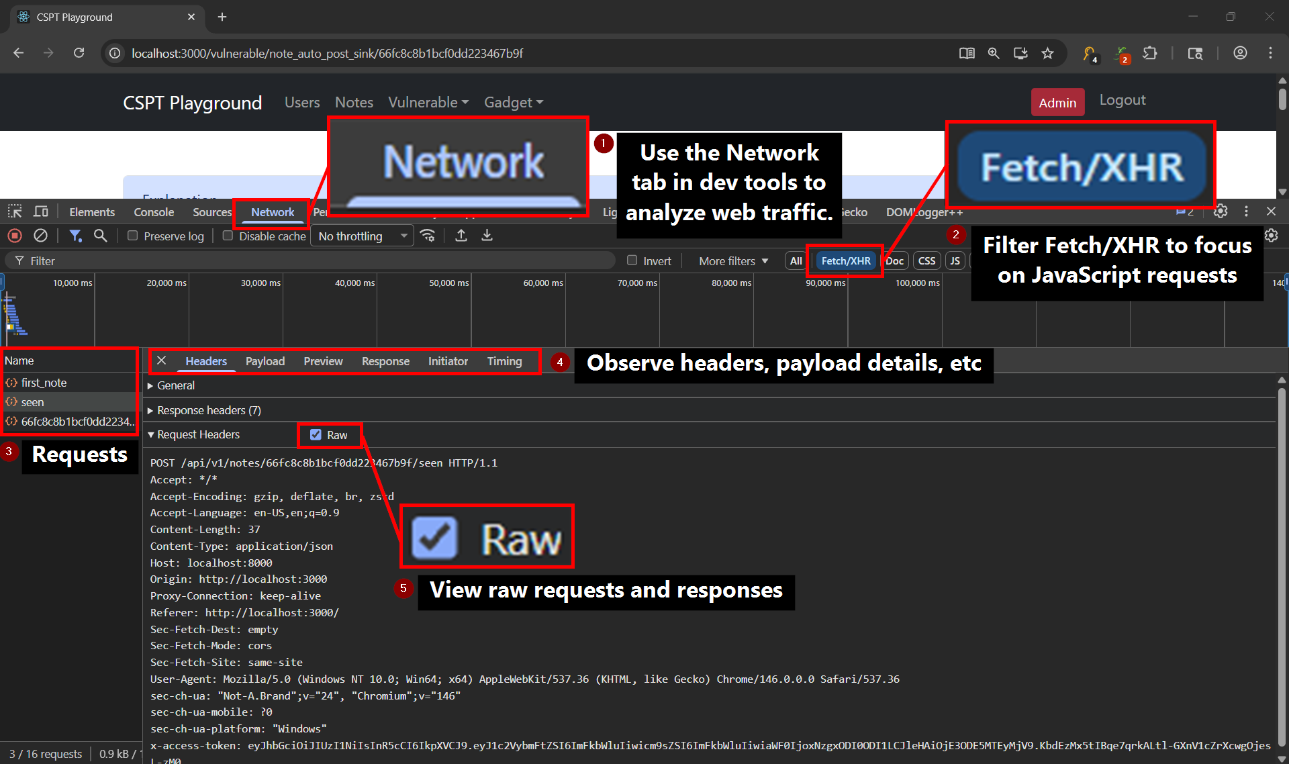This screenshot has height=764, width=1289.
Task: Open DevTools customize three-dot menu
Action: (1246, 211)
